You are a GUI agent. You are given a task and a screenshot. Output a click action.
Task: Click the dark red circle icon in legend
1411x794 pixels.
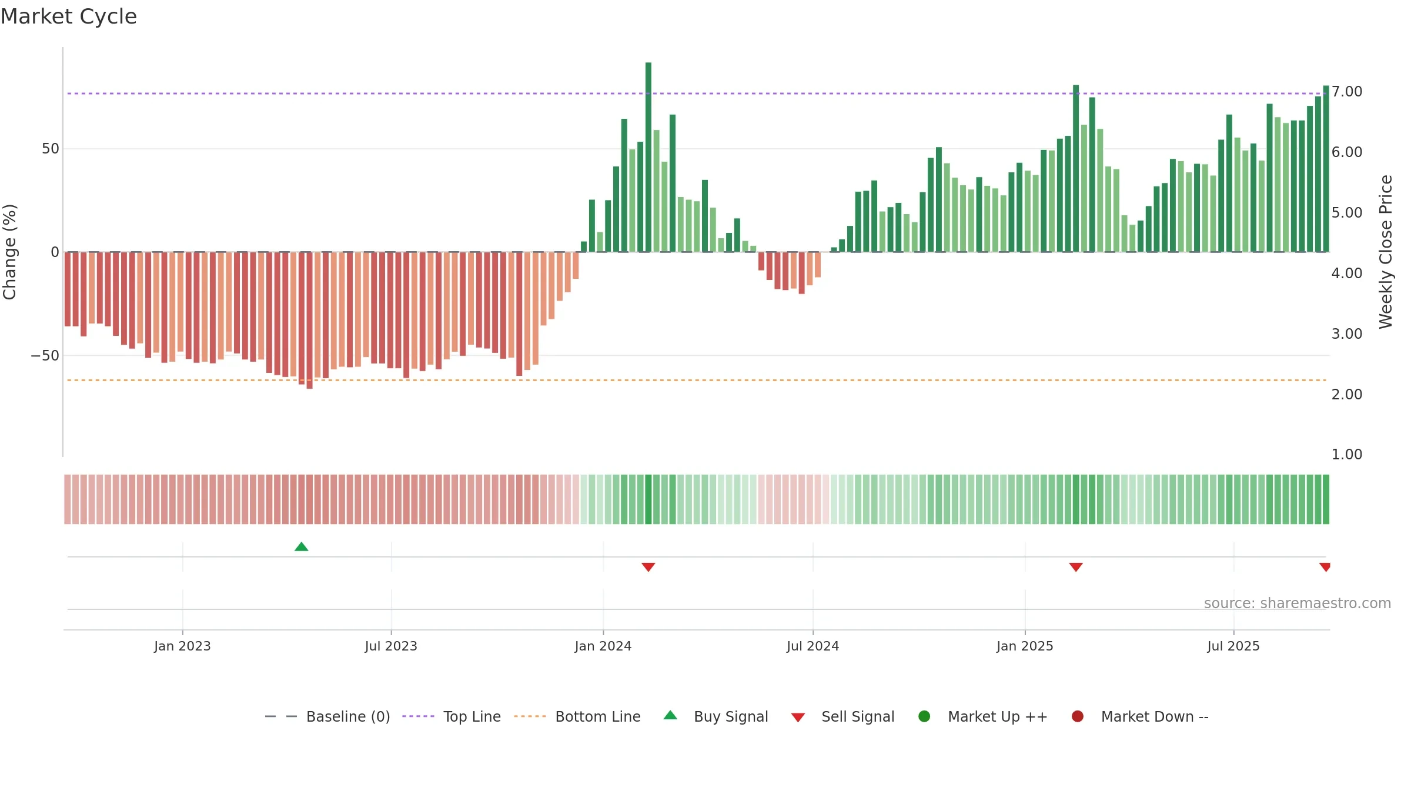[1078, 716]
